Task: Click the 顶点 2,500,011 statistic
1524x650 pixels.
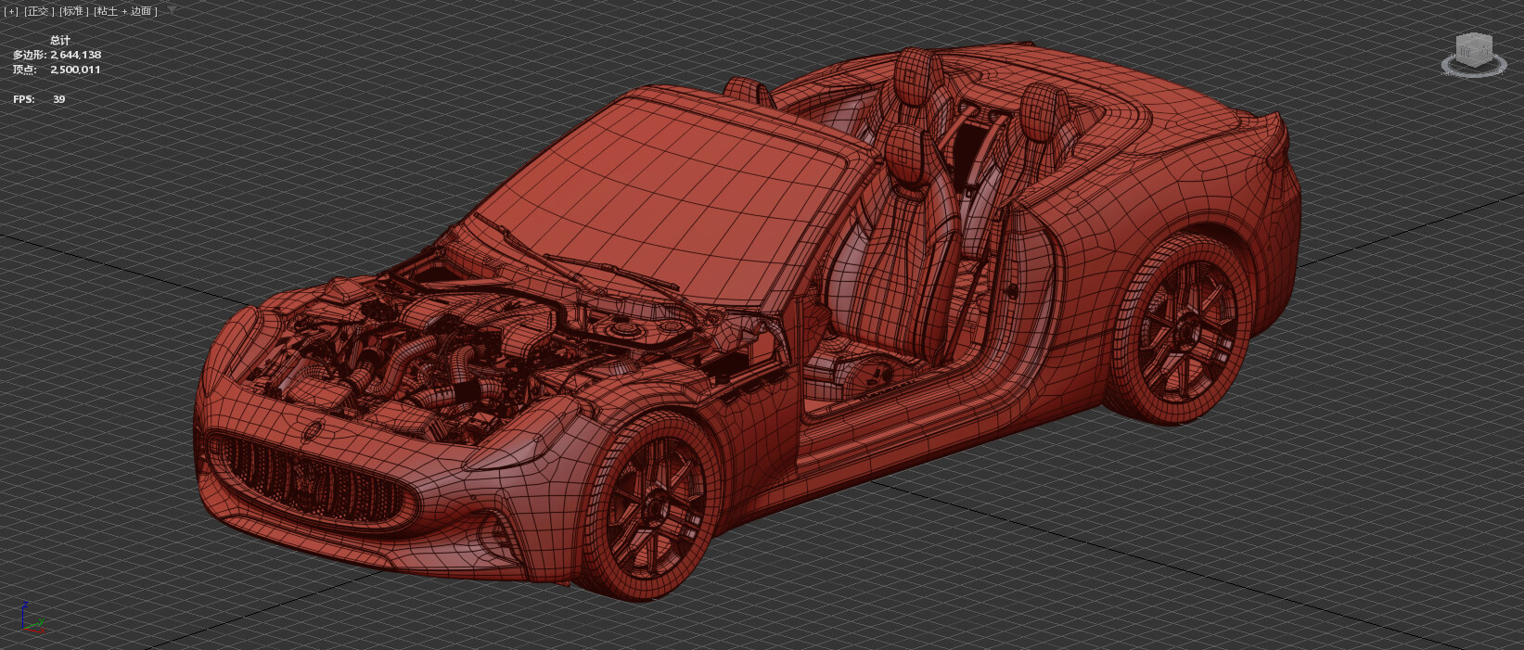Action: pos(57,70)
